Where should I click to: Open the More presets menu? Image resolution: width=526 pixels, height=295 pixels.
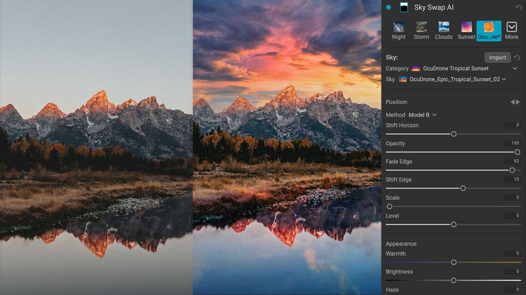pos(512,31)
